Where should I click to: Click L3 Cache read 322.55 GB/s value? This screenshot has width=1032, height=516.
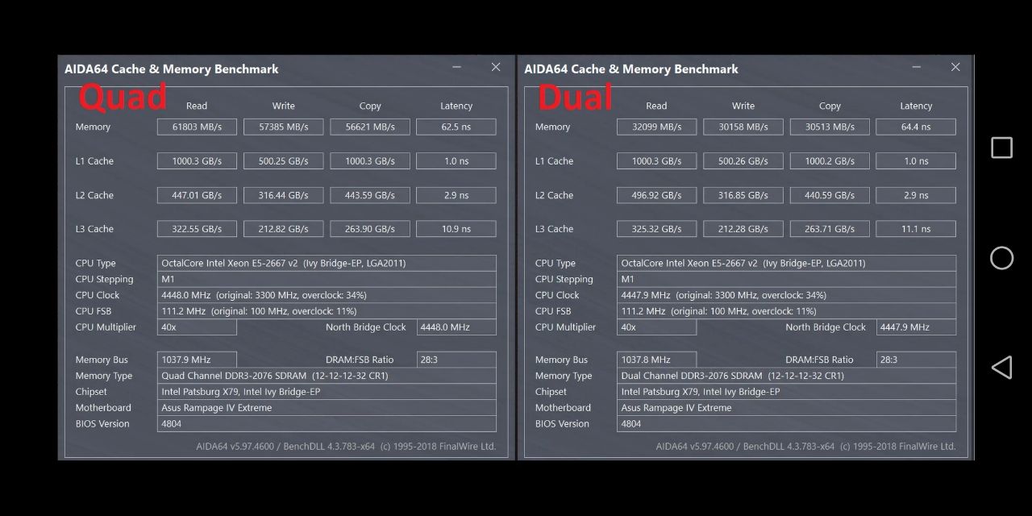(x=197, y=229)
